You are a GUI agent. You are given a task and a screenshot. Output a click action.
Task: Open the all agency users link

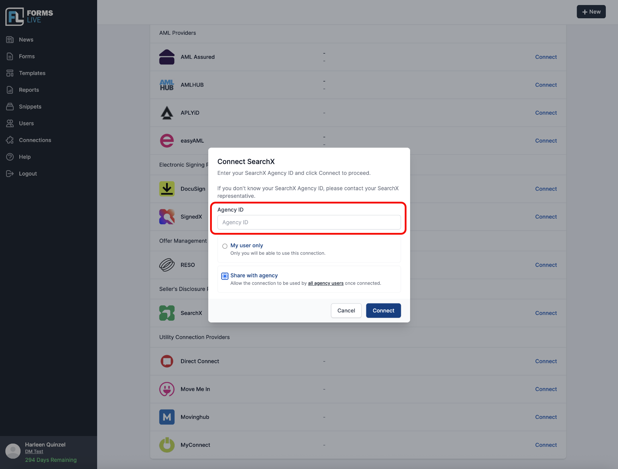pyautogui.click(x=326, y=283)
